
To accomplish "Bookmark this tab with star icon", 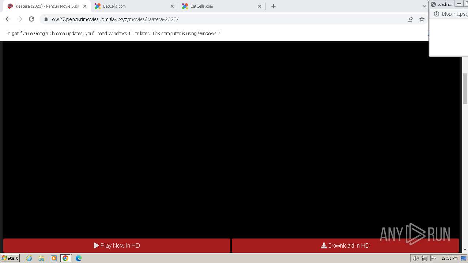I will coord(422,19).
